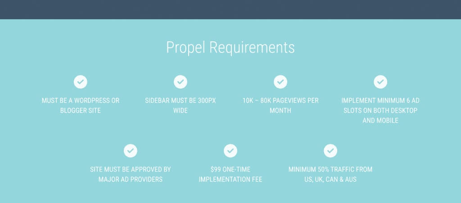Viewport: 461px width, 203px height.
Task: Click the checkmark icon above WordPress or Blogger requirement
Action: click(x=81, y=82)
